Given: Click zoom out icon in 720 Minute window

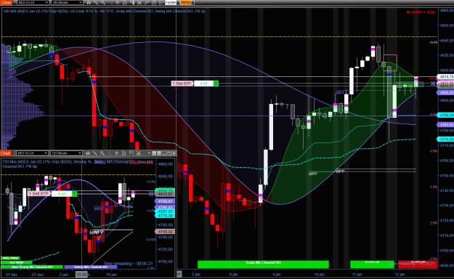Looking at the screenshot, I should 109,153.
